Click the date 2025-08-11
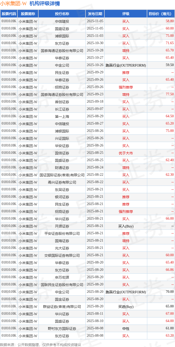The image size is (175, 347). click(95, 314)
